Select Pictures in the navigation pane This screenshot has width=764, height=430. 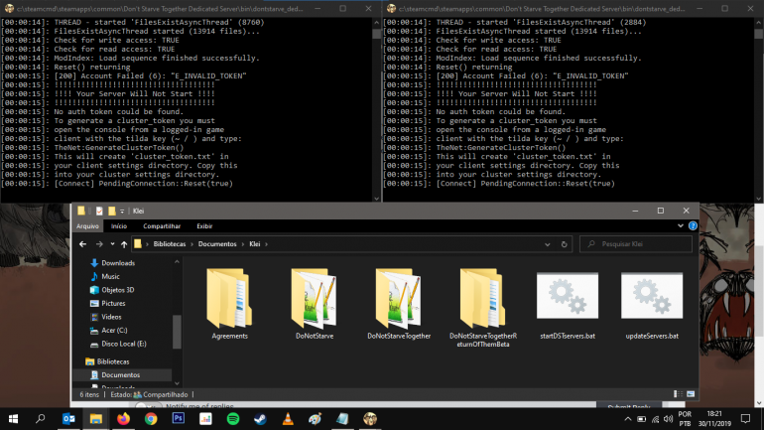(x=113, y=303)
